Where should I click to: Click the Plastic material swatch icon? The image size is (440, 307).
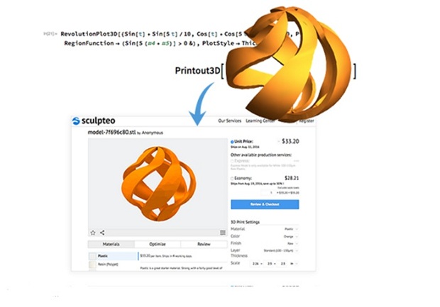tap(92, 256)
